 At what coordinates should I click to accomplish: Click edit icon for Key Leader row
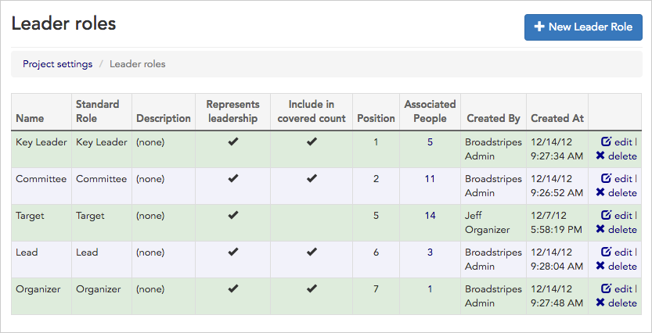(x=606, y=141)
